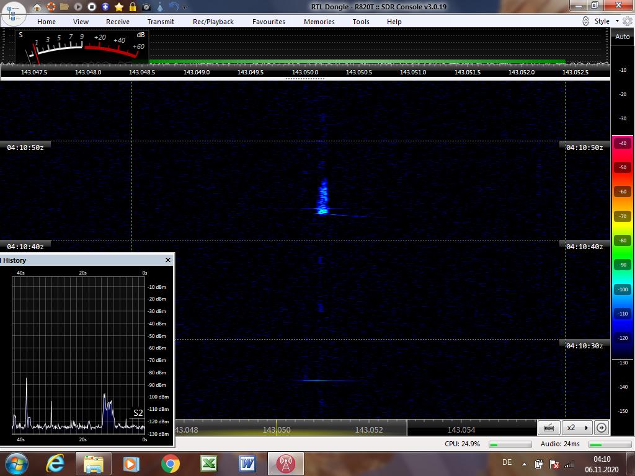Screen dimensions: 635x476
Task: Click the blue plus add icon
Action: (x=105, y=7)
